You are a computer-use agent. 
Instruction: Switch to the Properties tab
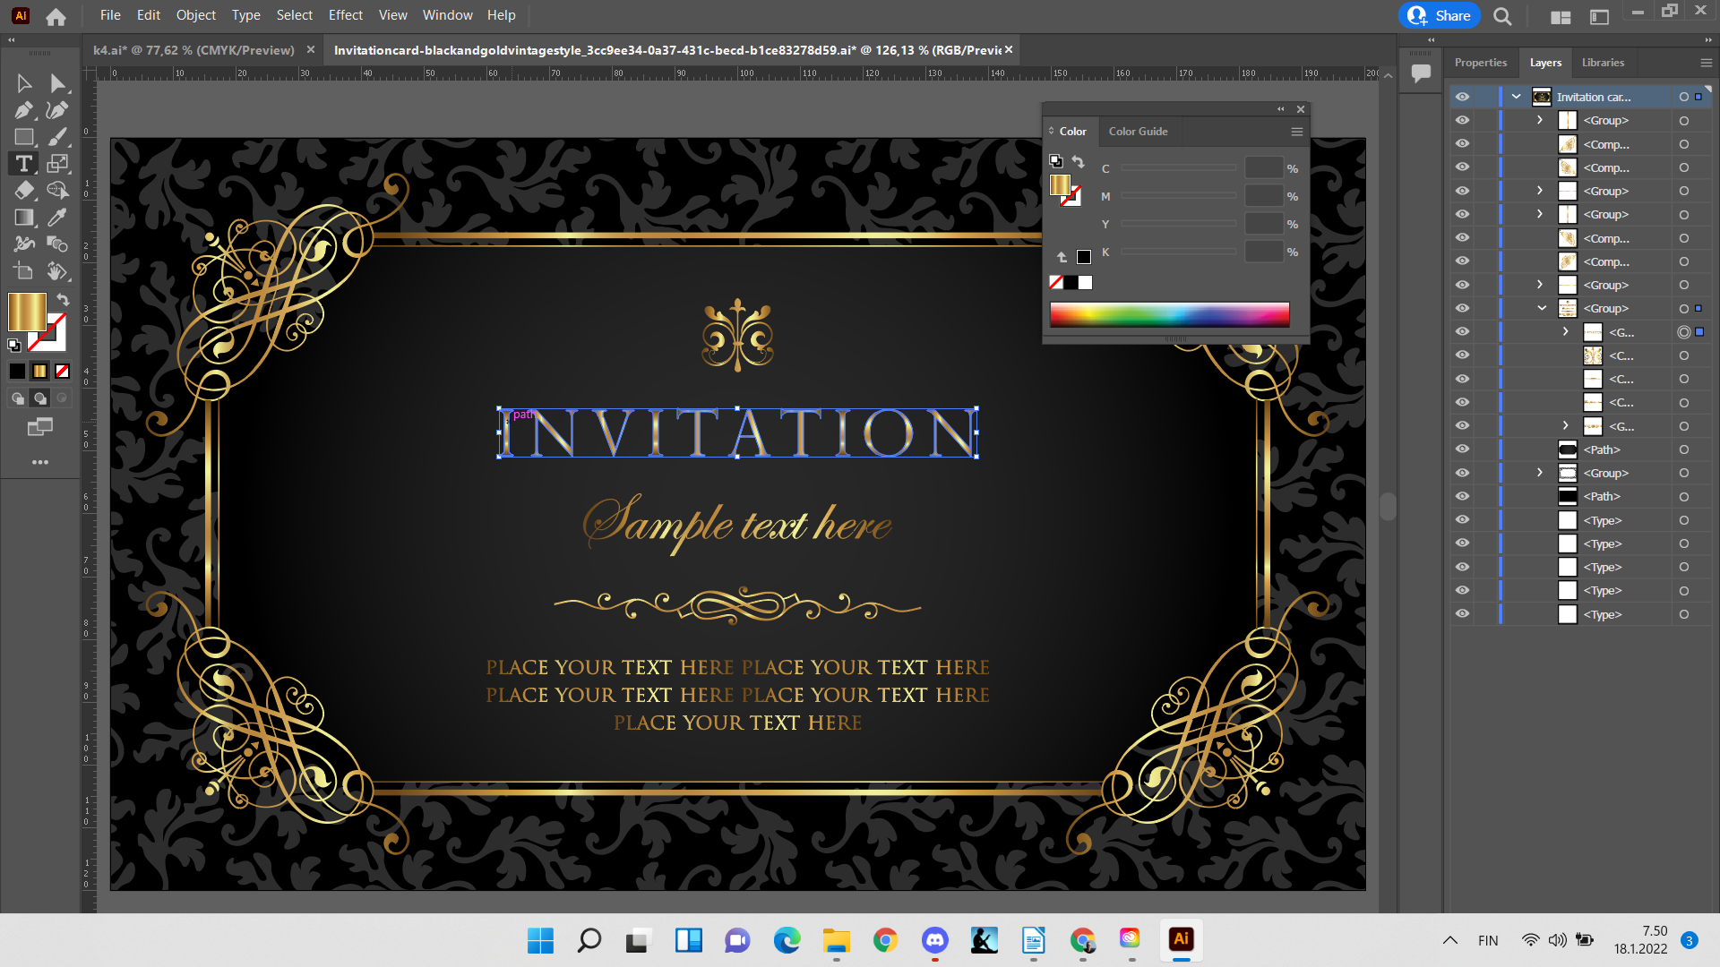pos(1480,63)
